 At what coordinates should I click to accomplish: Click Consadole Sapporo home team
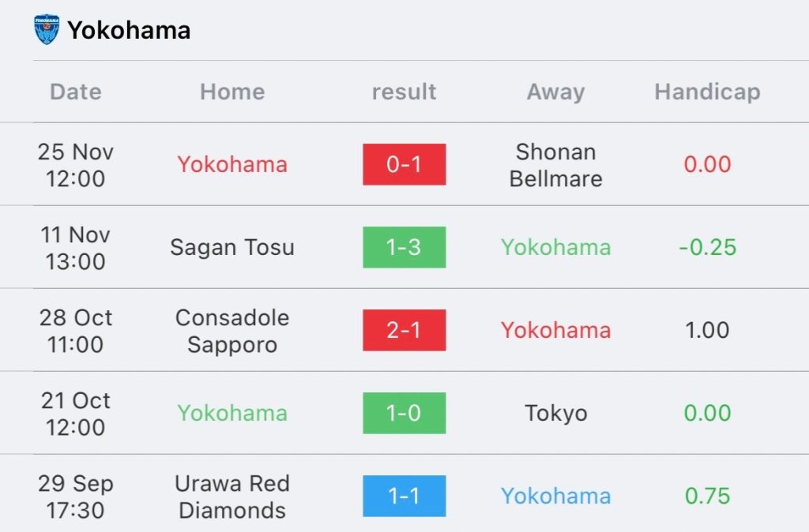[232, 331]
